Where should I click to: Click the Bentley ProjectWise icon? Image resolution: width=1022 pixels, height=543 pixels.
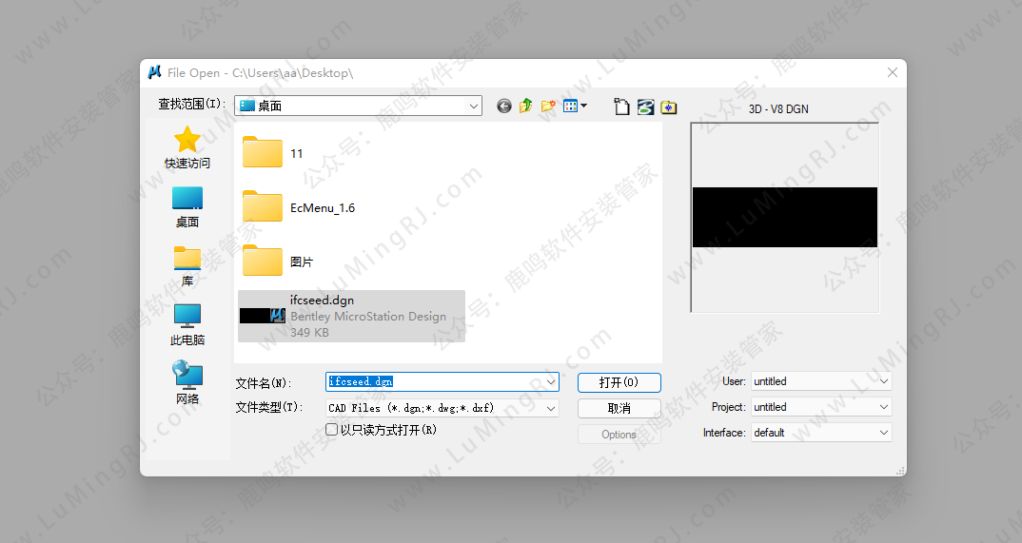pyautogui.click(x=645, y=107)
